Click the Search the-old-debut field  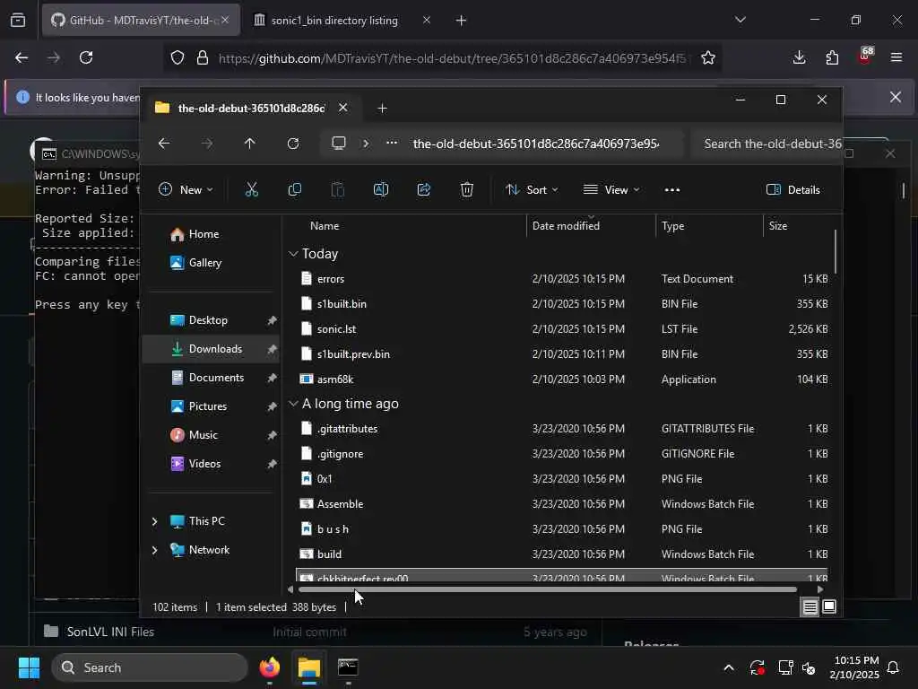click(767, 144)
